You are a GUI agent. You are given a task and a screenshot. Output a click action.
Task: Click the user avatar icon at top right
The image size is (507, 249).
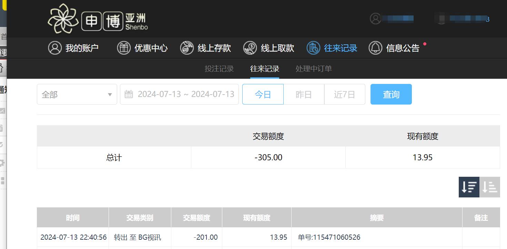[374, 18]
